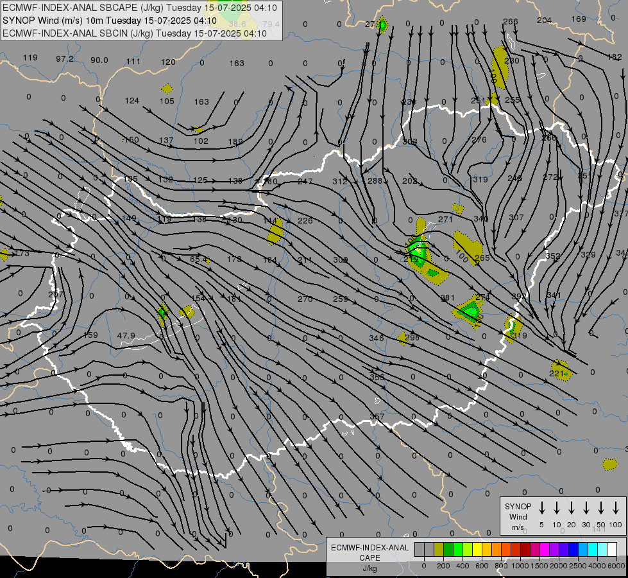Click the SBCAPE title line in header
Image resolution: width=628 pixels, height=578 pixels.
[x=139, y=8]
